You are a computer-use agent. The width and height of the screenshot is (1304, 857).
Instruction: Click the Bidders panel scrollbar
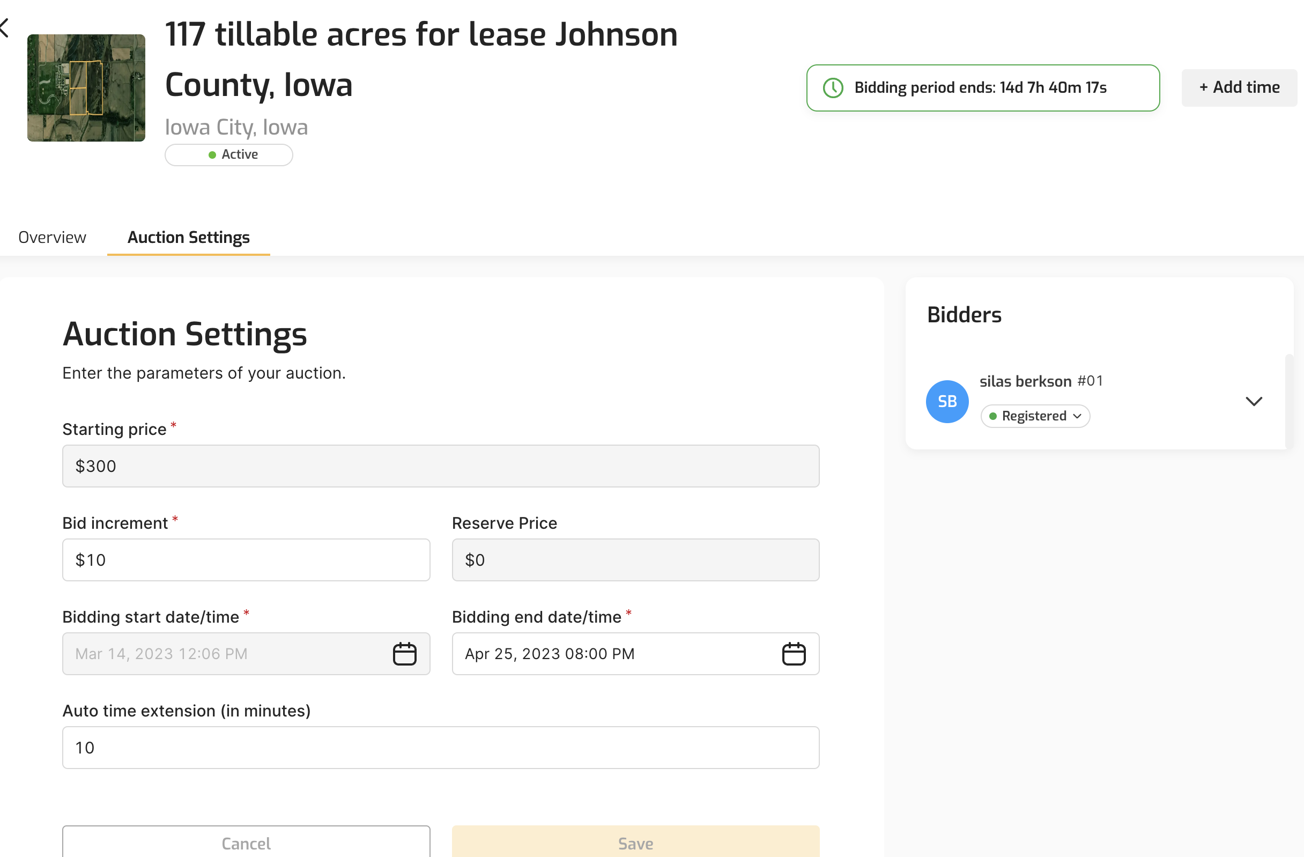(x=1288, y=401)
